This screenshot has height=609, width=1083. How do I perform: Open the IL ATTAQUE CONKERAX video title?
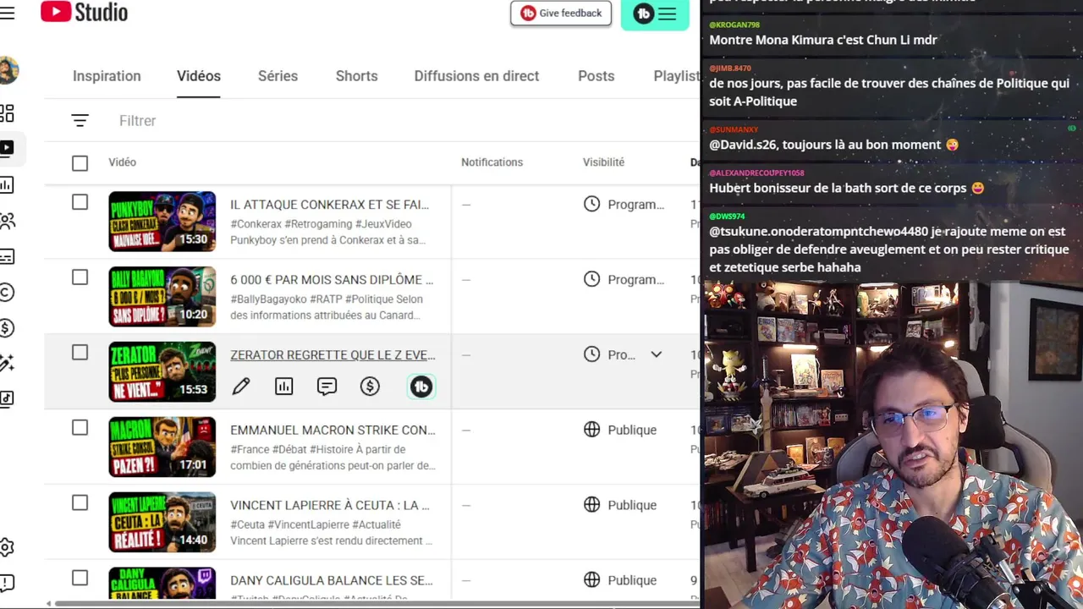click(329, 205)
